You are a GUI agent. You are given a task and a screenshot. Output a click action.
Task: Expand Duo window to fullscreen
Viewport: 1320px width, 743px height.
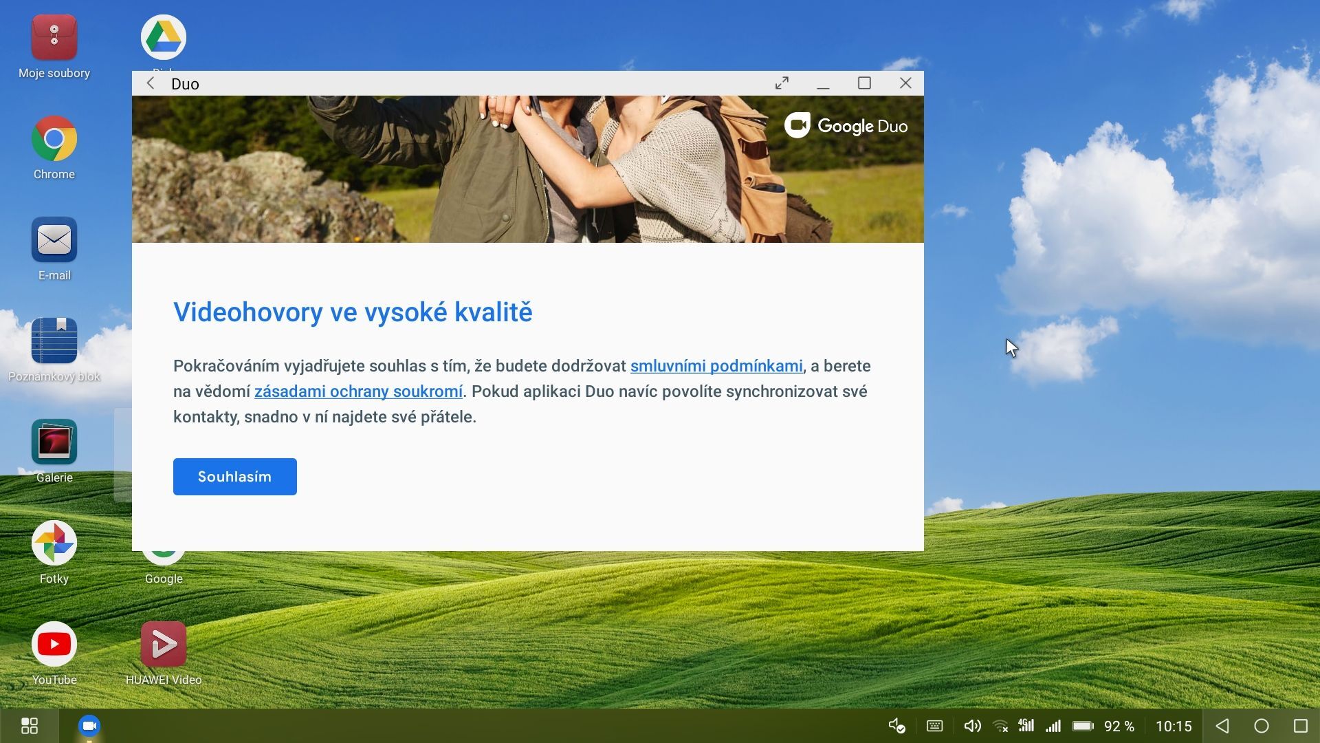click(x=782, y=83)
